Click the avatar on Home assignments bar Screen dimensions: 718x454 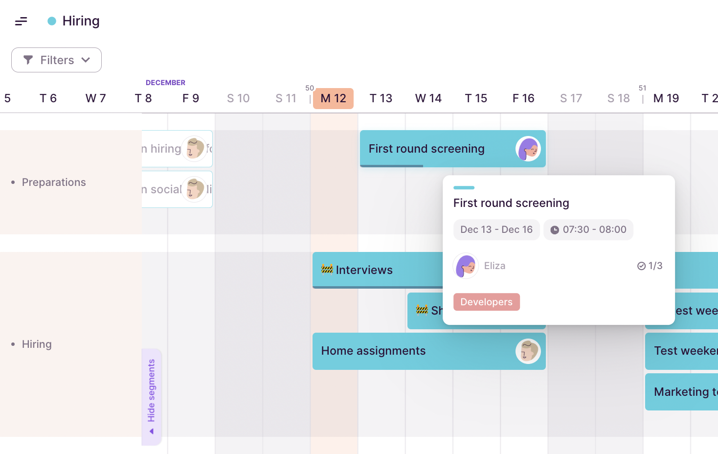[528, 351]
